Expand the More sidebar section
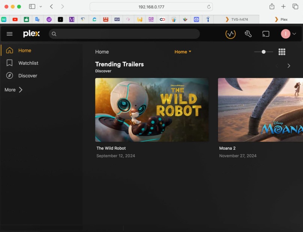 pyautogui.click(x=13, y=90)
